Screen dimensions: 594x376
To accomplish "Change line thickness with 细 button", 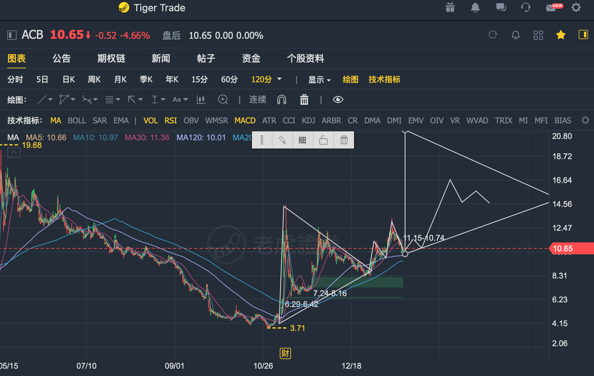I will (x=302, y=140).
